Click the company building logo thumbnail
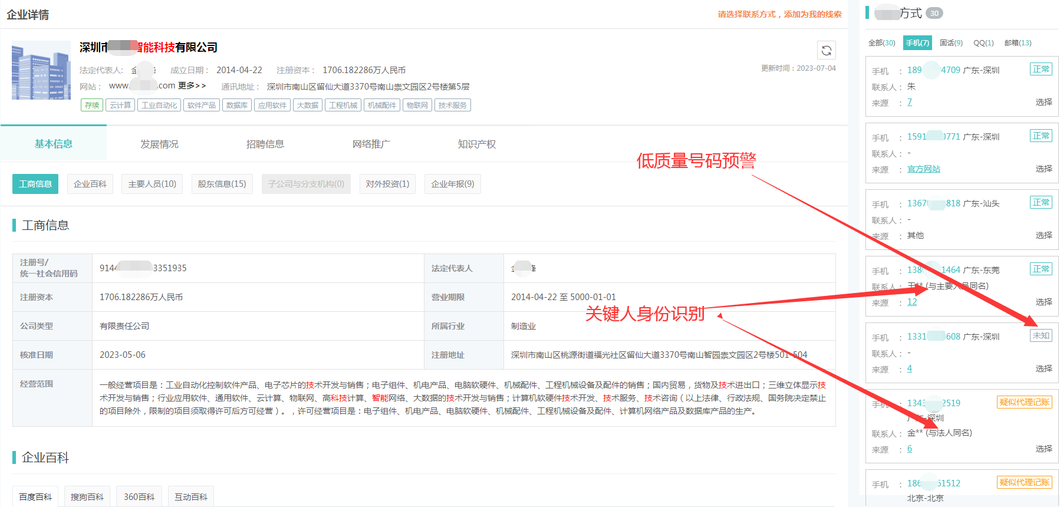 click(41, 71)
